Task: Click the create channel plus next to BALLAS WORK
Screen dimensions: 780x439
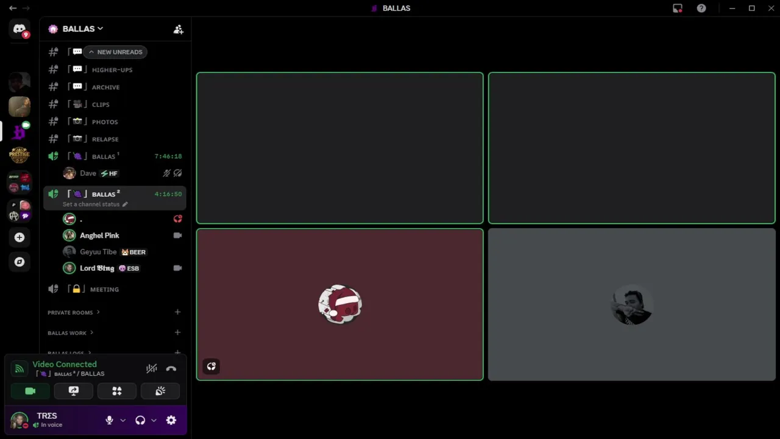Action: pos(177,332)
